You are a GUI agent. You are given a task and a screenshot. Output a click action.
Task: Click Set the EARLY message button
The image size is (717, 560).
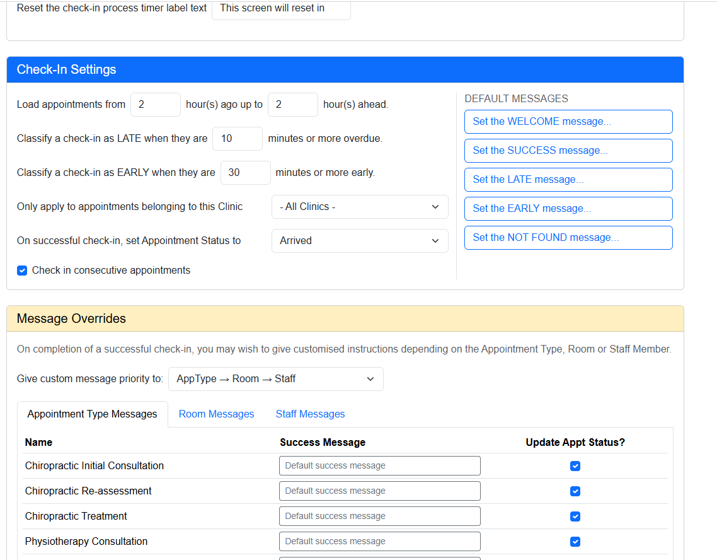568,209
